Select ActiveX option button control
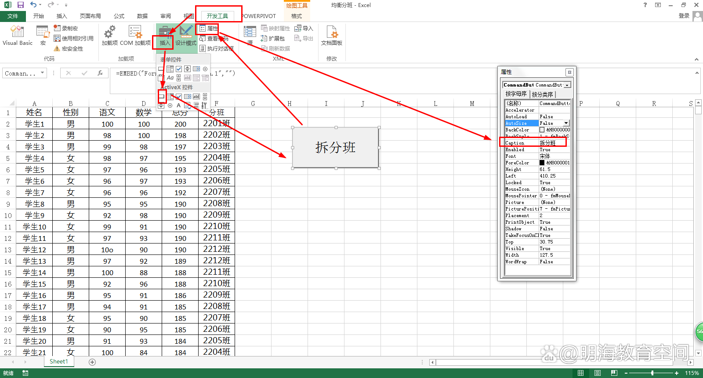 170,105
